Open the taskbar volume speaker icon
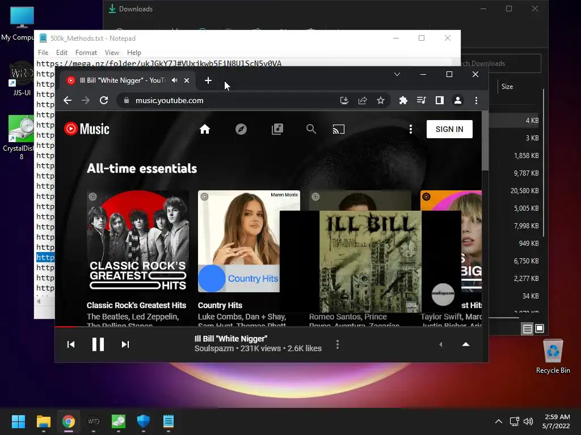 pos(528,421)
